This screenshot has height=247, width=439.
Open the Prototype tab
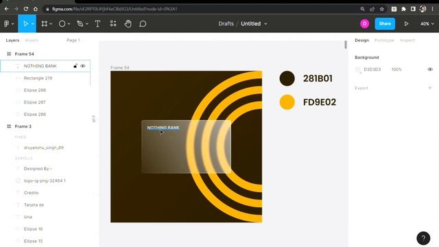(384, 40)
